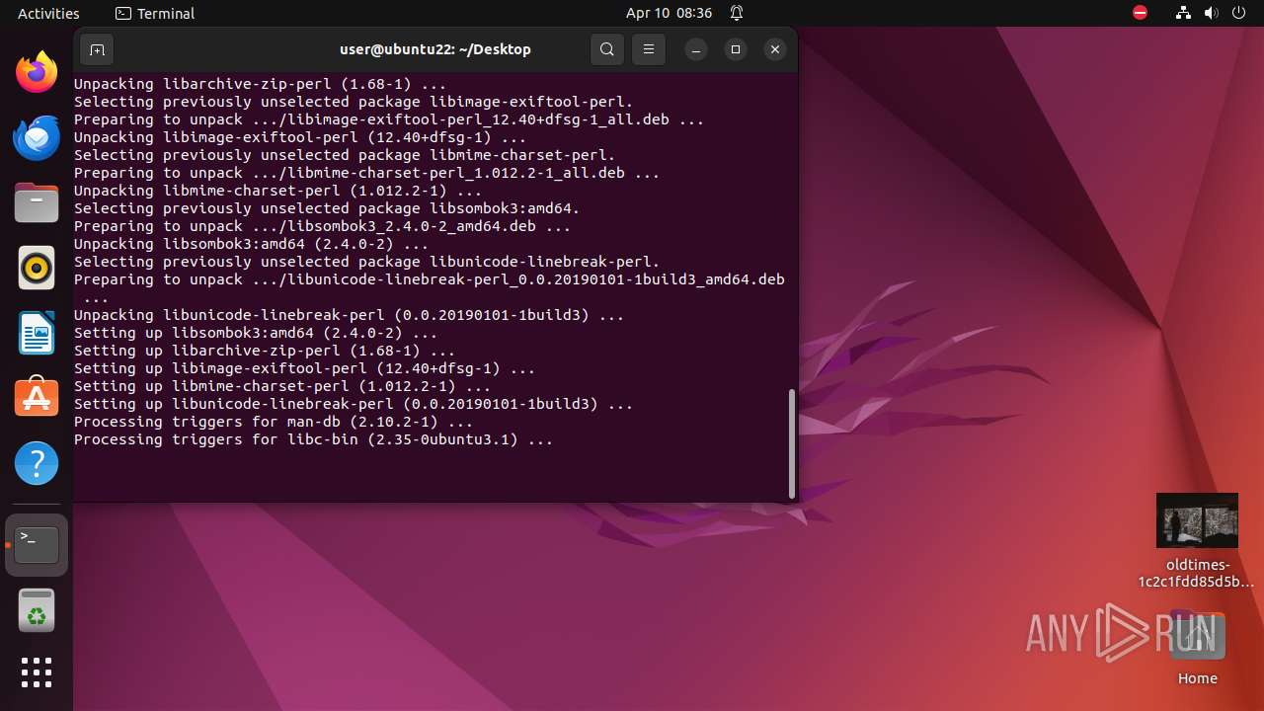
Task: Click 'Setting up libunicode-linebreak-perl (0.0.20190101-1build3) ...'
Action: point(354,404)
